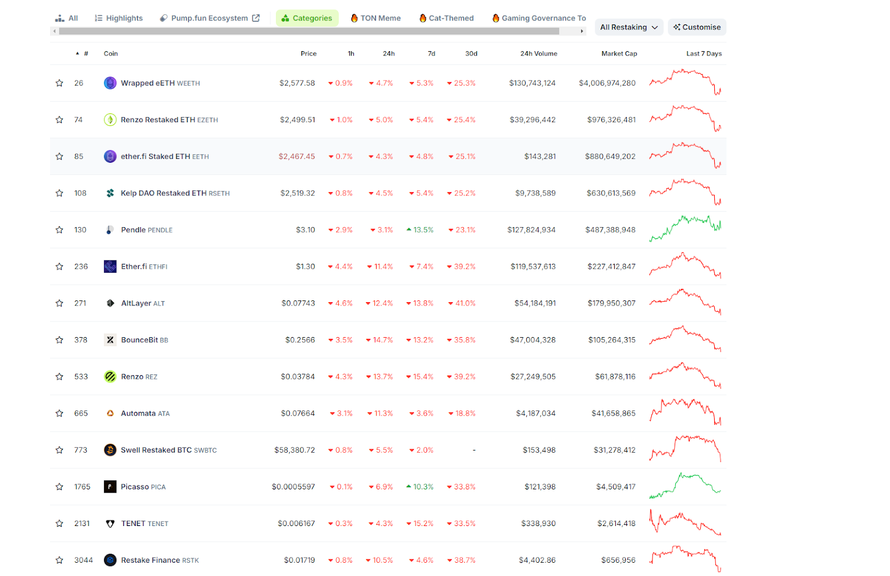890x576 pixels.
Task: Open the All Restaking dropdown
Action: (629, 27)
